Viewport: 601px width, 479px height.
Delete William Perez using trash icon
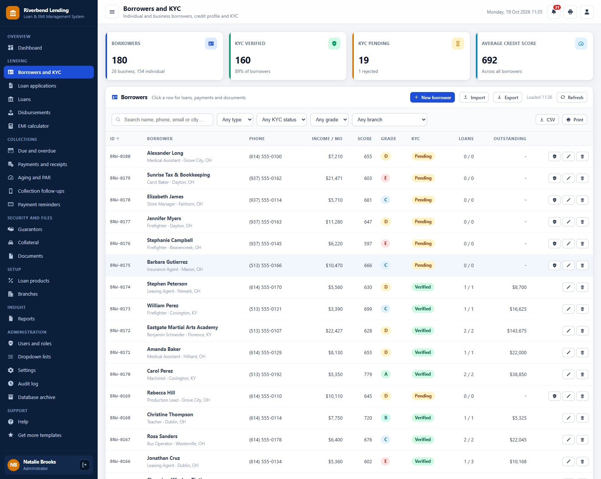tap(582, 309)
